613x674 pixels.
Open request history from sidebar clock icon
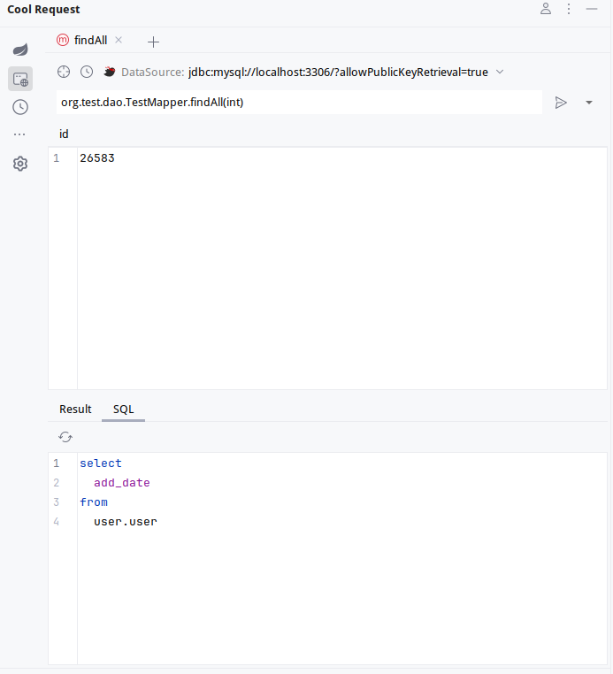click(x=19, y=107)
